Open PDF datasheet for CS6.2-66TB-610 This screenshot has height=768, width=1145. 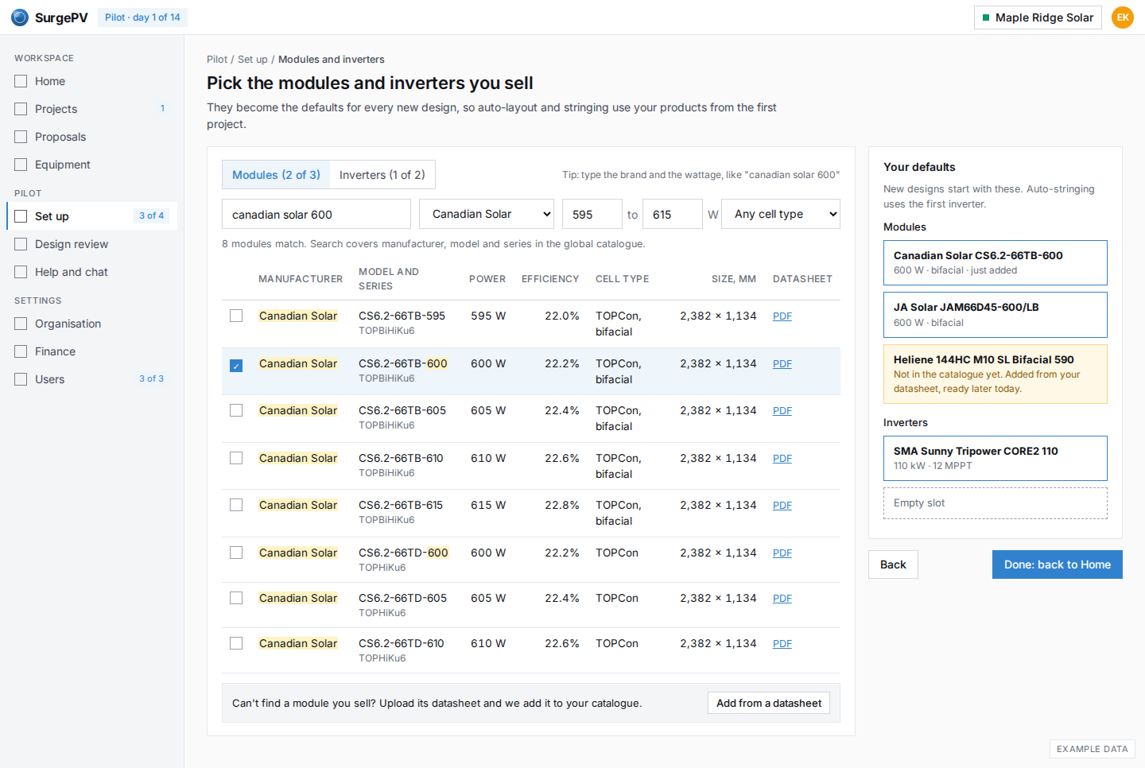tap(782, 458)
